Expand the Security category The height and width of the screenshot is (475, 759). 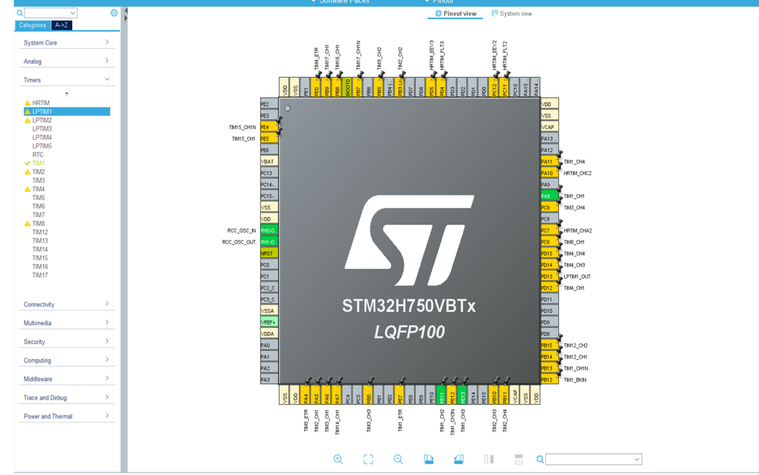click(x=67, y=342)
